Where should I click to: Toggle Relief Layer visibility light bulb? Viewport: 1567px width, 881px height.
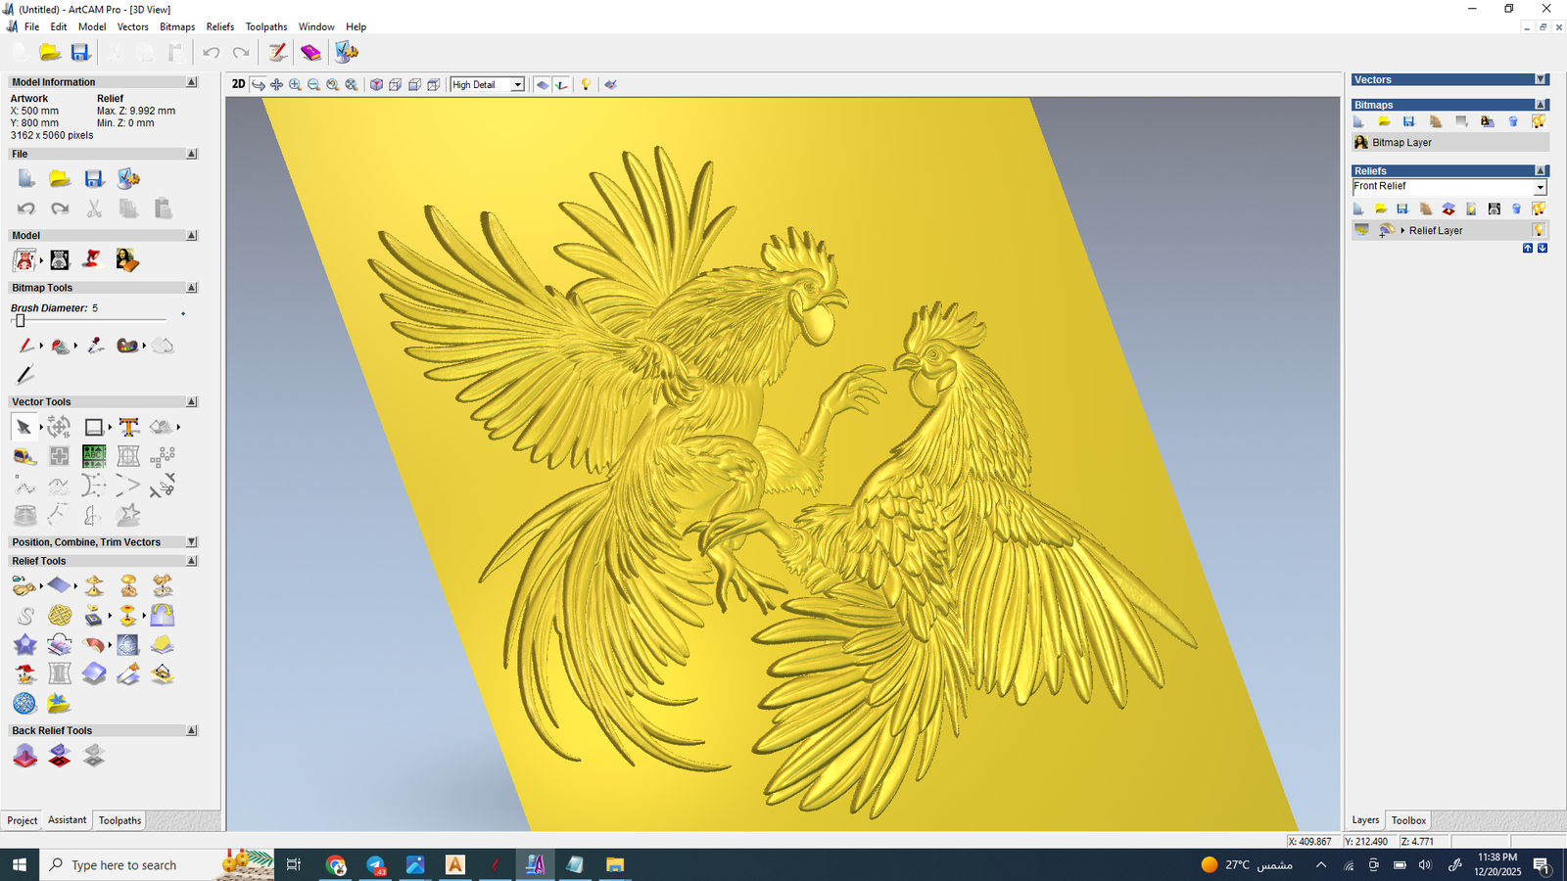point(1539,230)
